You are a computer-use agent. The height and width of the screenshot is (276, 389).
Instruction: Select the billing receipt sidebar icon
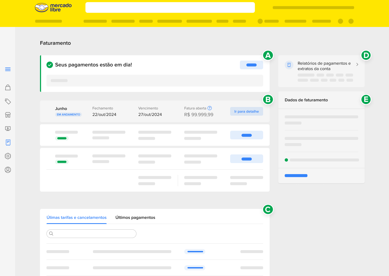tap(8, 142)
